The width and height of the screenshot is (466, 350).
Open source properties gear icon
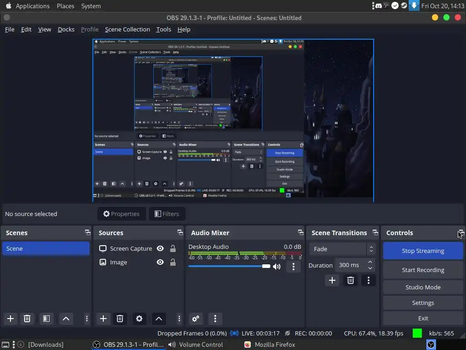click(x=139, y=319)
